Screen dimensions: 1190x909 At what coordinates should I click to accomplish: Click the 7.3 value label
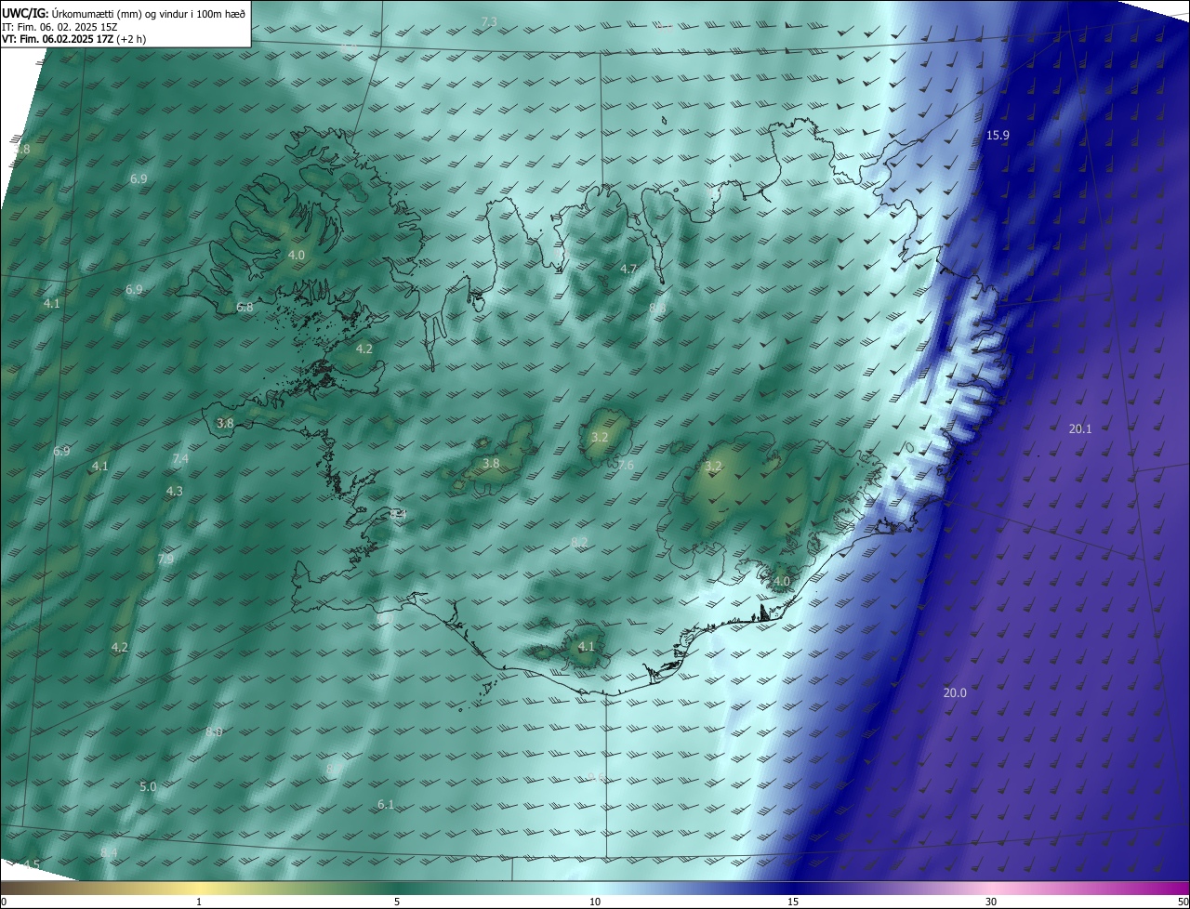click(489, 21)
